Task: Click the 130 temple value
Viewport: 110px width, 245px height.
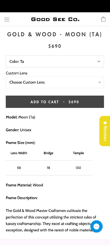Action: click(78, 168)
